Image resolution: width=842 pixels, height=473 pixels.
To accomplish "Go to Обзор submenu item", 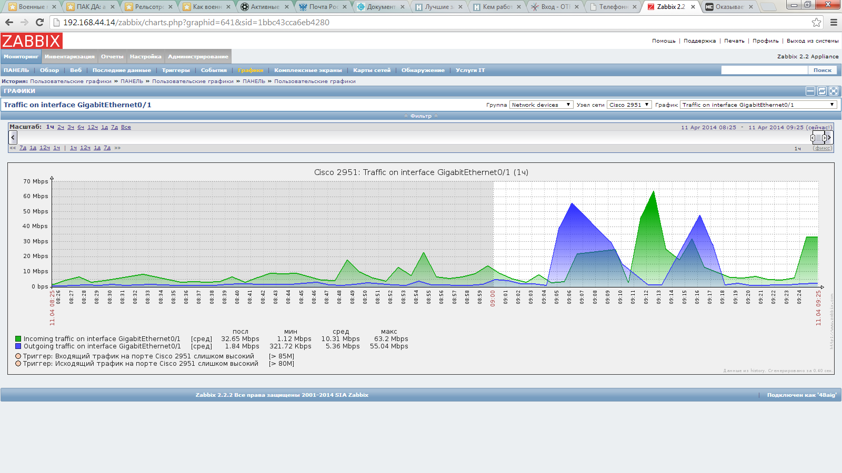I will click(49, 70).
